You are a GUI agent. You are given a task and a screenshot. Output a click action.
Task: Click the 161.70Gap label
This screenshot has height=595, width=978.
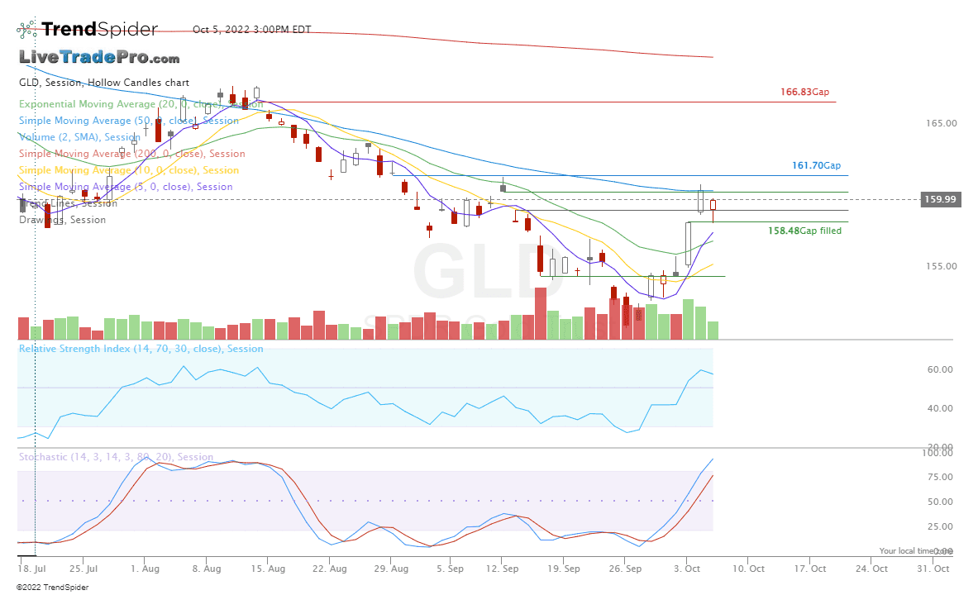[x=815, y=165]
